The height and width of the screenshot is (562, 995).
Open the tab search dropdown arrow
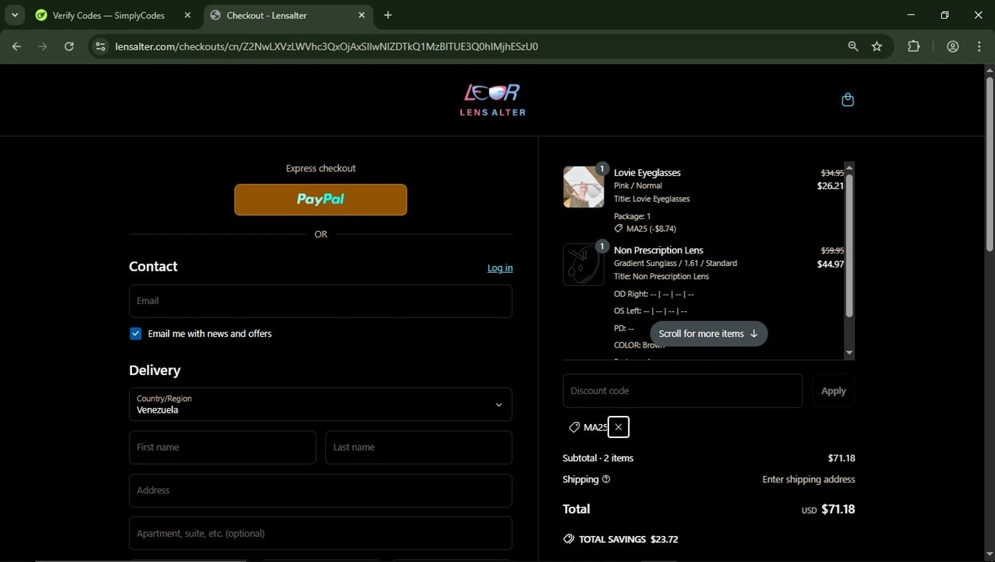tap(15, 15)
